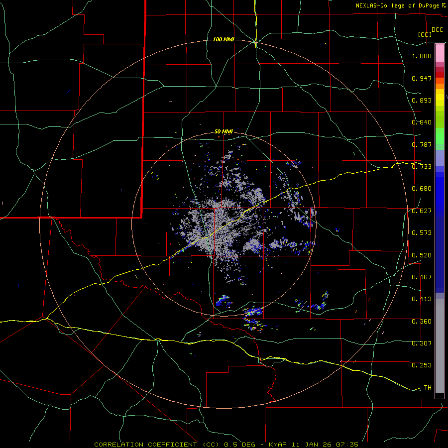Viewport: 448px width, 448px height.
Task: Click the 0.947 scale value
Action: (x=422, y=78)
